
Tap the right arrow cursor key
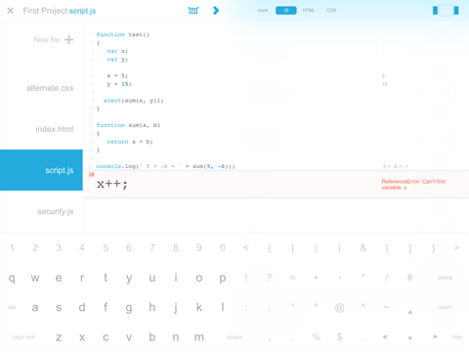[x=435, y=336]
